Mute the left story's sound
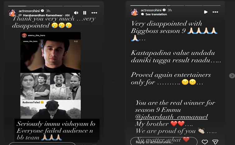This screenshot has width=235, height=145. 76,13
